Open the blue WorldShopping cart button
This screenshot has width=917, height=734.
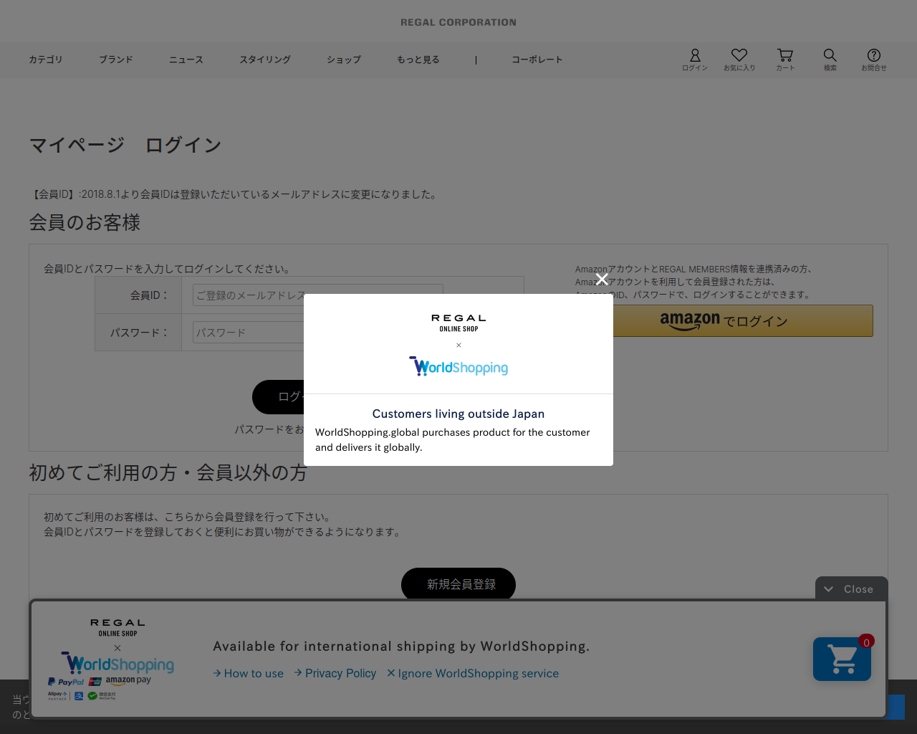point(842,659)
